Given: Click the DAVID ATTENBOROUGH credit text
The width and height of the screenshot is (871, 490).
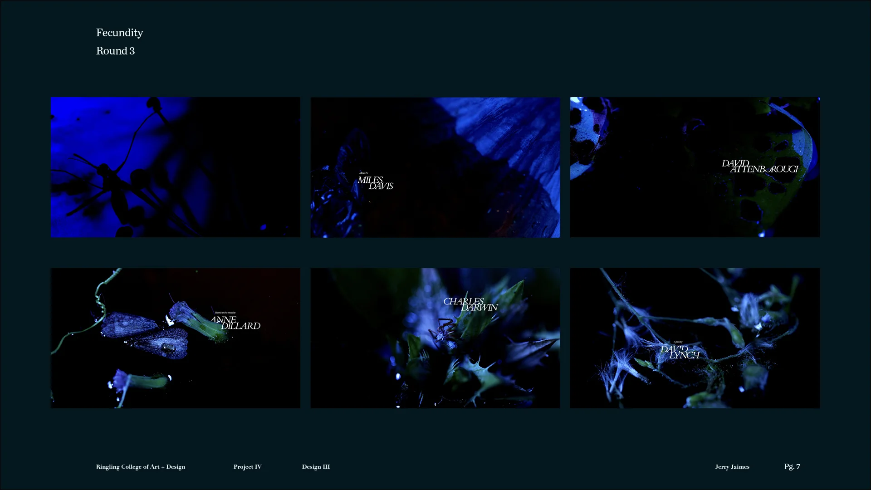Looking at the screenshot, I should coord(760,166).
